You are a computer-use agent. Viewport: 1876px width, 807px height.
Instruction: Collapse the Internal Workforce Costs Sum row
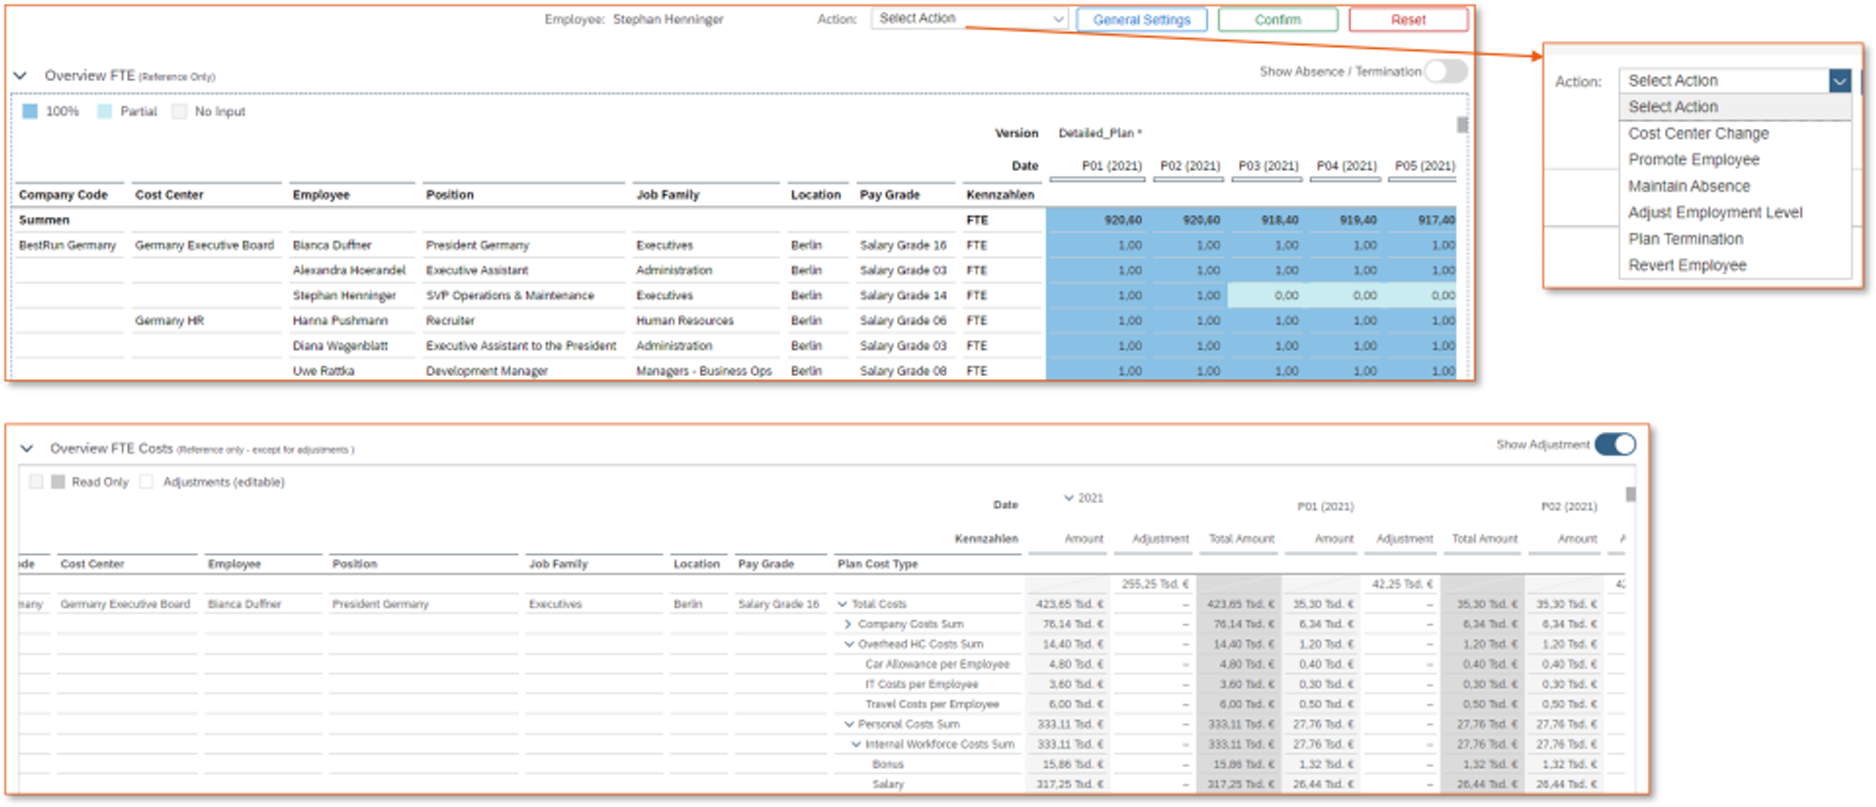[856, 744]
